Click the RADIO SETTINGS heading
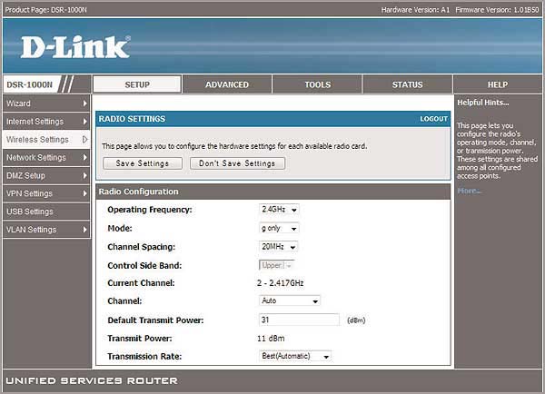The image size is (545, 394). (x=132, y=119)
